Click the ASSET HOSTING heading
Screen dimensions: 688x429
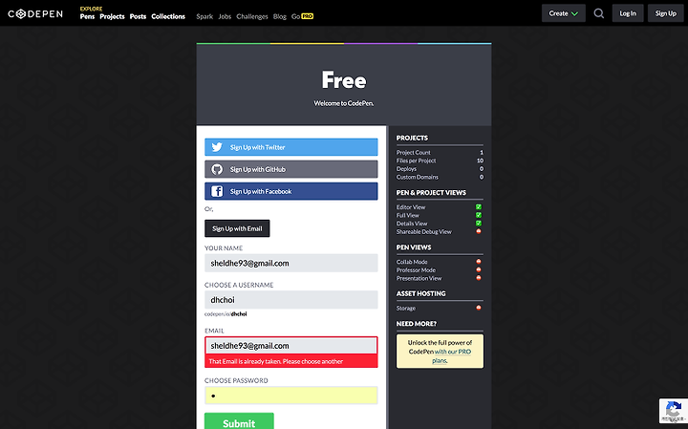click(x=420, y=293)
